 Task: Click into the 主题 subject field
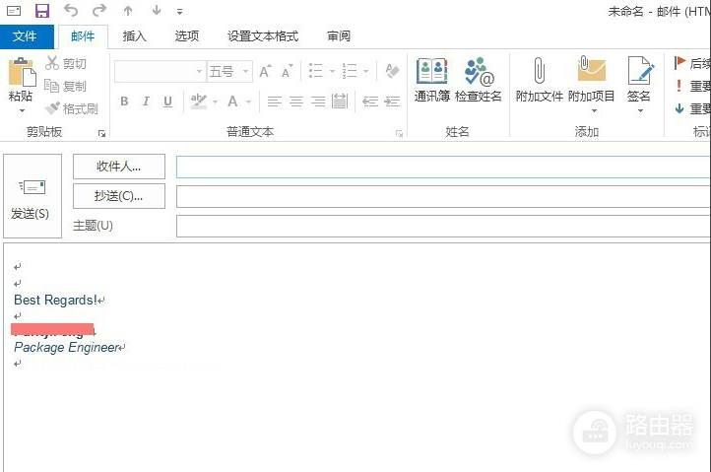coord(443,226)
